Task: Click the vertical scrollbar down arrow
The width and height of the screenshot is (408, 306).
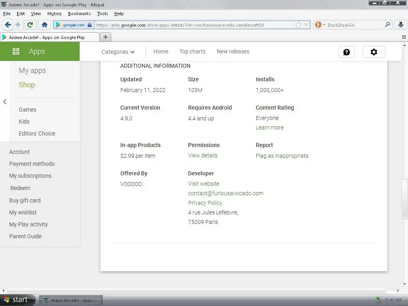Action: point(404,284)
